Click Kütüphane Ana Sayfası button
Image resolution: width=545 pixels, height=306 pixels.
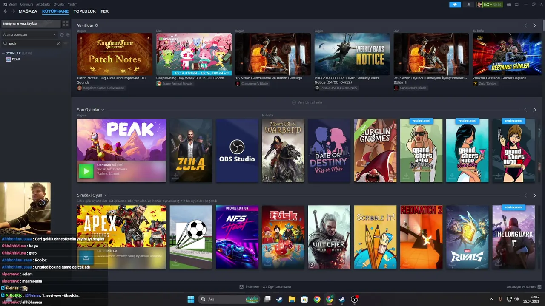pyautogui.click(x=31, y=24)
